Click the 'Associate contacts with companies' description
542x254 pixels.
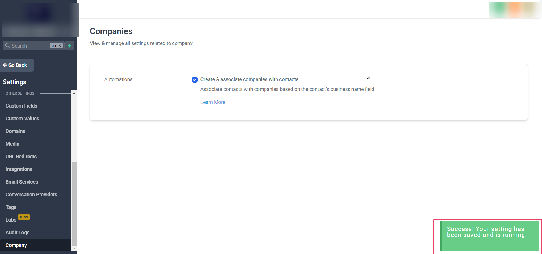coord(288,89)
